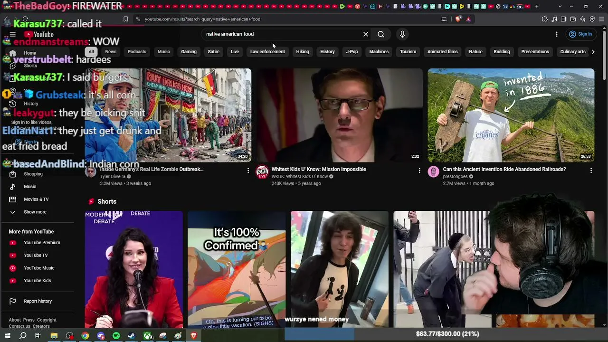The width and height of the screenshot is (608, 342).
Task: Open File Explorer from the taskbar
Action: [54, 336]
